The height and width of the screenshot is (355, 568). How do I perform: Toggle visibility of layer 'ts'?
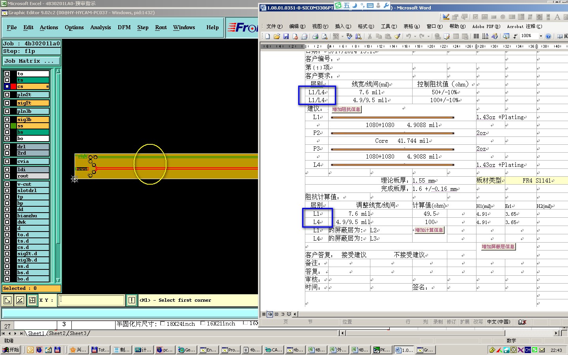coord(7,80)
